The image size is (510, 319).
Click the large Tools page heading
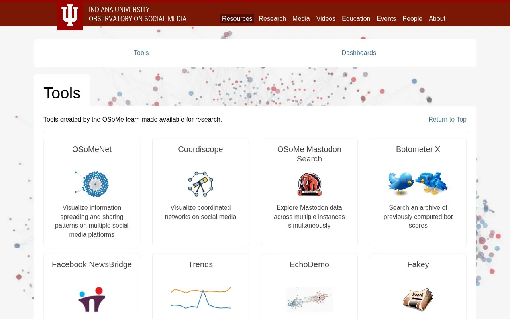point(62,93)
